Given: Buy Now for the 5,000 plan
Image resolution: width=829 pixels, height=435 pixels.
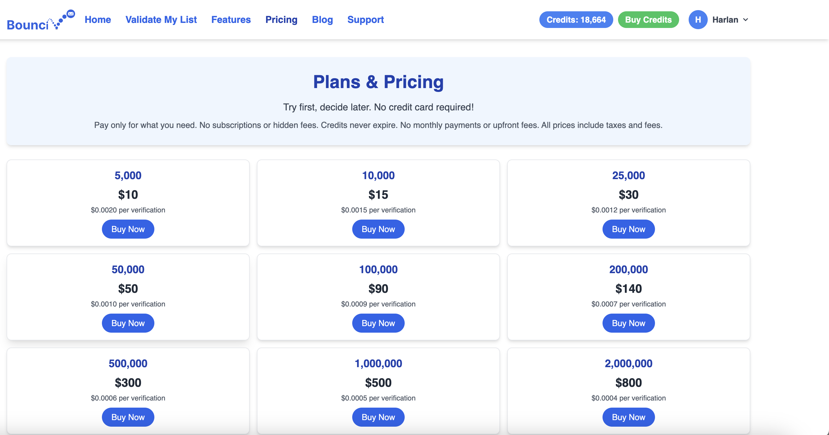Looking at the screenshot, I should 128,229.
